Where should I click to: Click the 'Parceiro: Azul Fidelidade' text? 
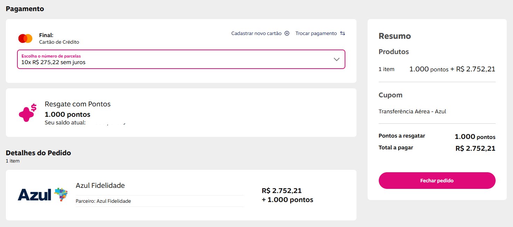[x=103, y=201]
